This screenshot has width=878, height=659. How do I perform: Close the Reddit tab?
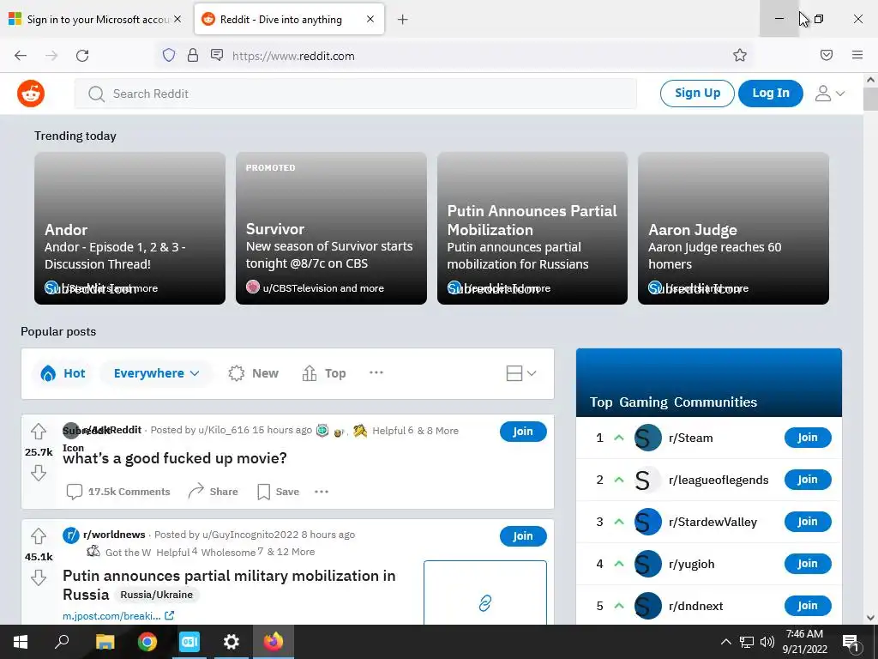(370, 19)
